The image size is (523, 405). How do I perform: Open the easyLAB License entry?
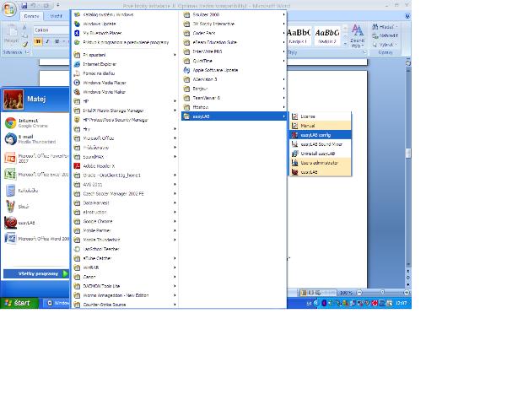[320, 116]
